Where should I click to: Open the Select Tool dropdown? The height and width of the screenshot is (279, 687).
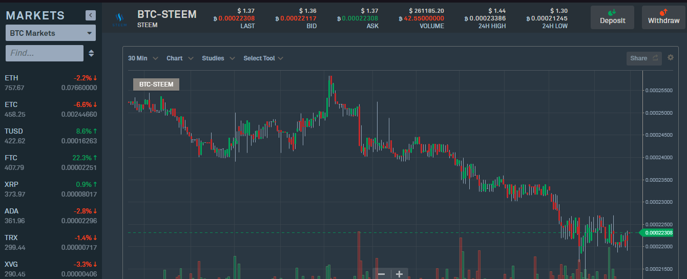[263, 58]
